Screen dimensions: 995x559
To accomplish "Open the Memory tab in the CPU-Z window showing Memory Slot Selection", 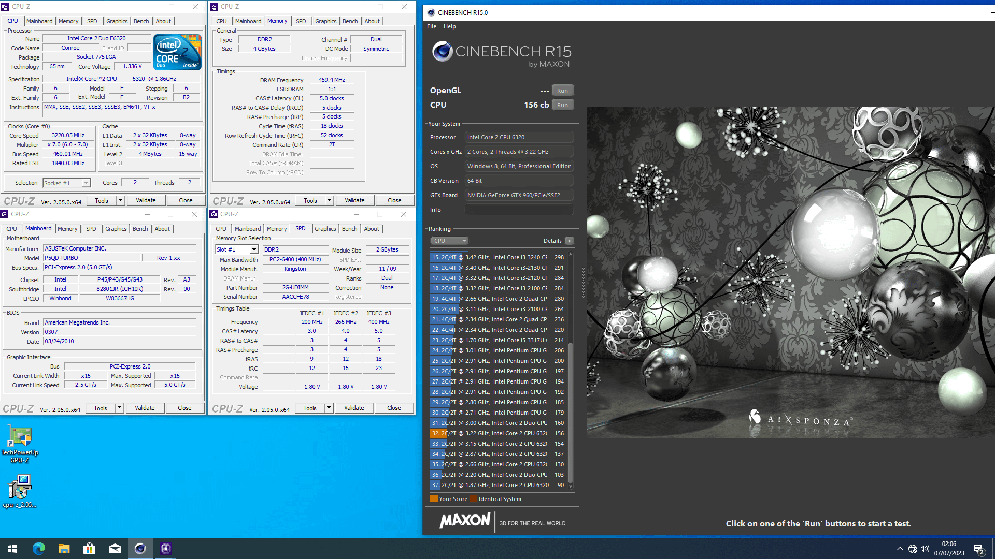I will [x=277, y=229].
